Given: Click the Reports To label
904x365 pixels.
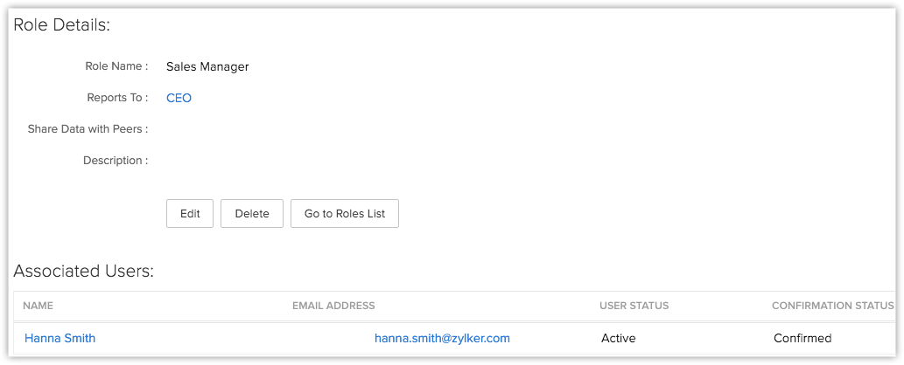Looking at the screenshot, I should click(x=117, y=98).
